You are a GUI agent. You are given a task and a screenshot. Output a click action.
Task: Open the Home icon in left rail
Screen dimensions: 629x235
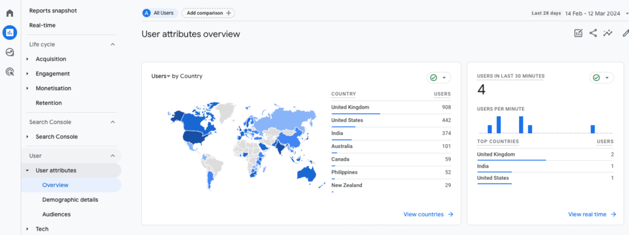10,13
